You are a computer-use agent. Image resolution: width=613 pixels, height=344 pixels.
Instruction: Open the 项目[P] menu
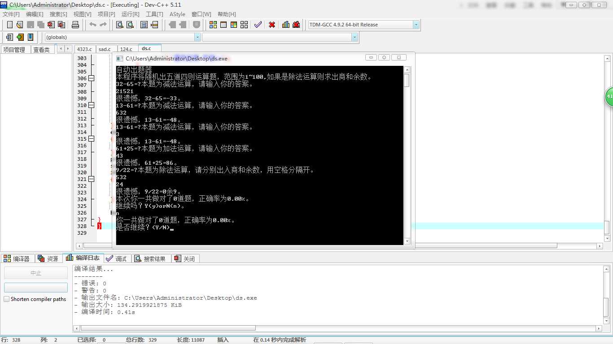pyautogui.click(x=106, y=14)
